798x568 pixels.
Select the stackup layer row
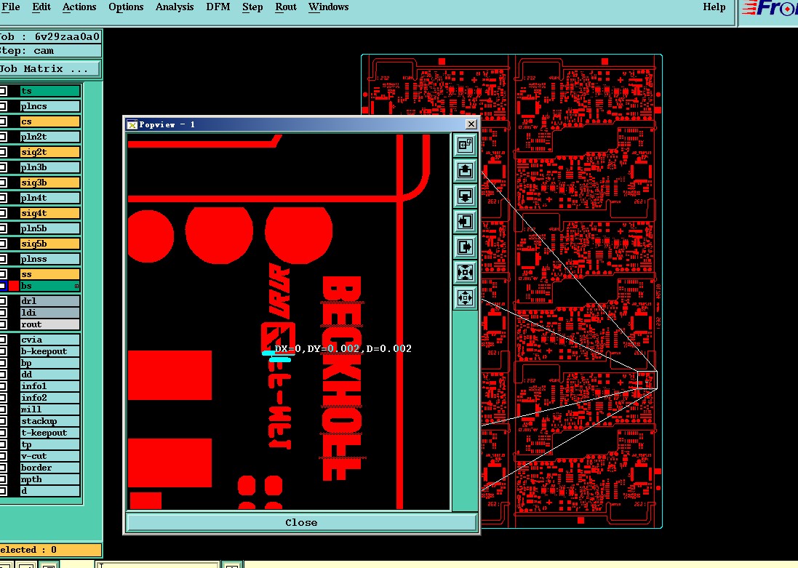point(50,421)
